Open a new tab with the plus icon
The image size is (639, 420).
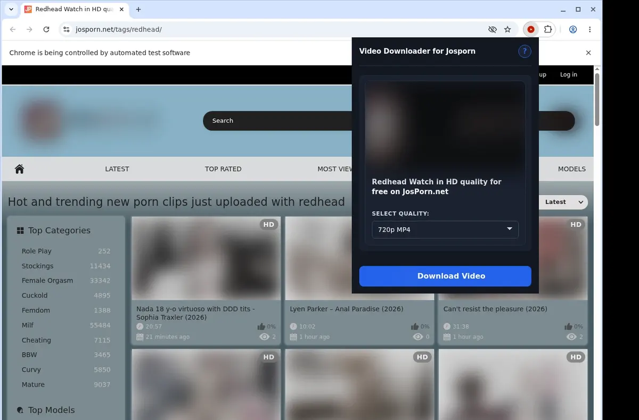tap(138, 9)
